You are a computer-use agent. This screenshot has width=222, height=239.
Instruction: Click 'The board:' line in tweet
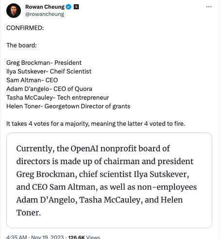21,45
